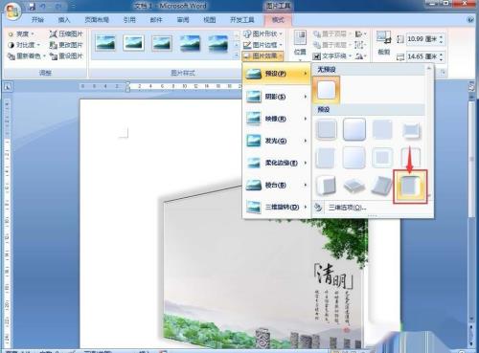The width and height of the screenshot is (479, 353).
Task: Switch to the Page Layout (页面布局) tab
Action: point(97,20)
